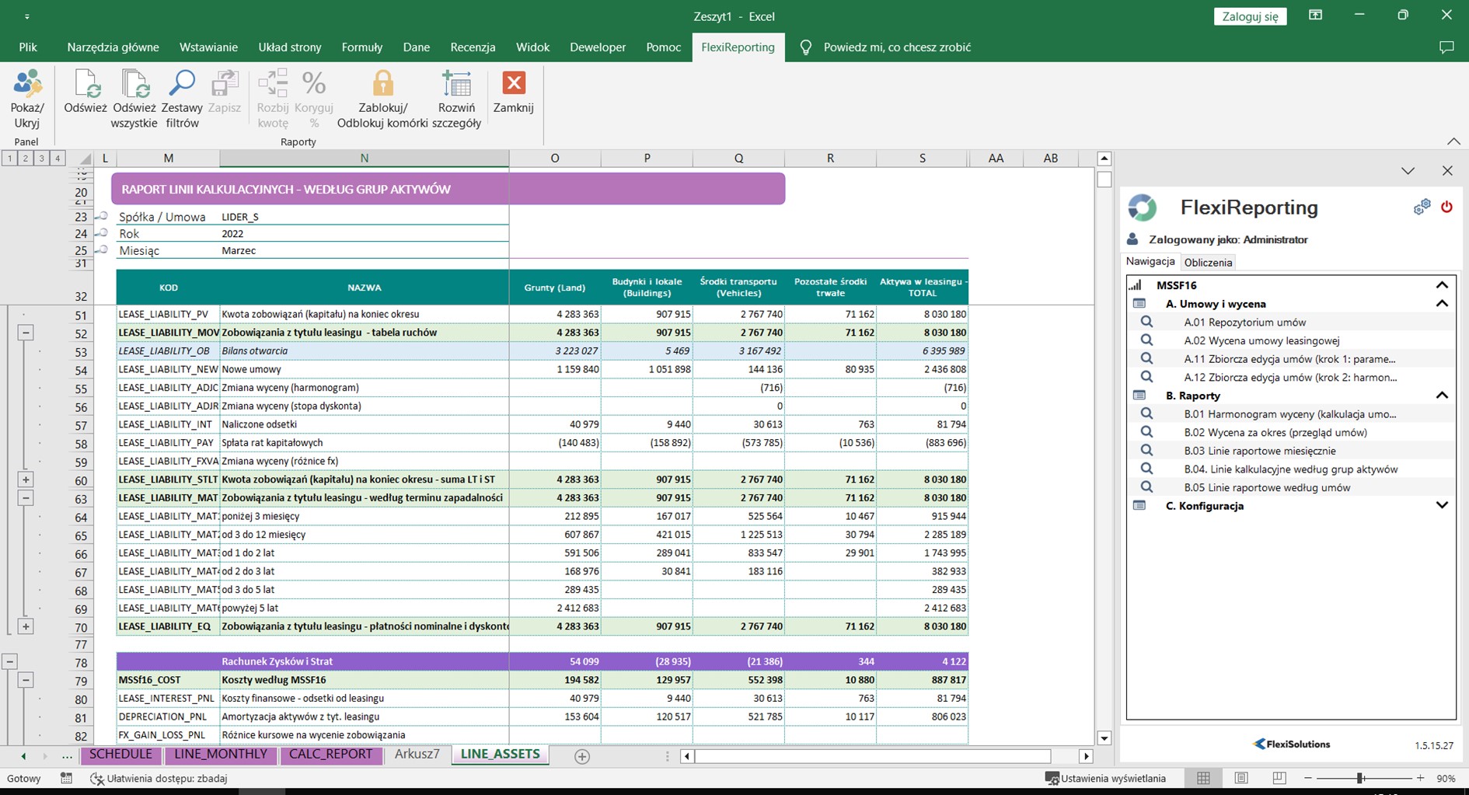1469x795 pixels.
Task: Switch to Page Break Preview view
Action: (x=1279, y=778)
